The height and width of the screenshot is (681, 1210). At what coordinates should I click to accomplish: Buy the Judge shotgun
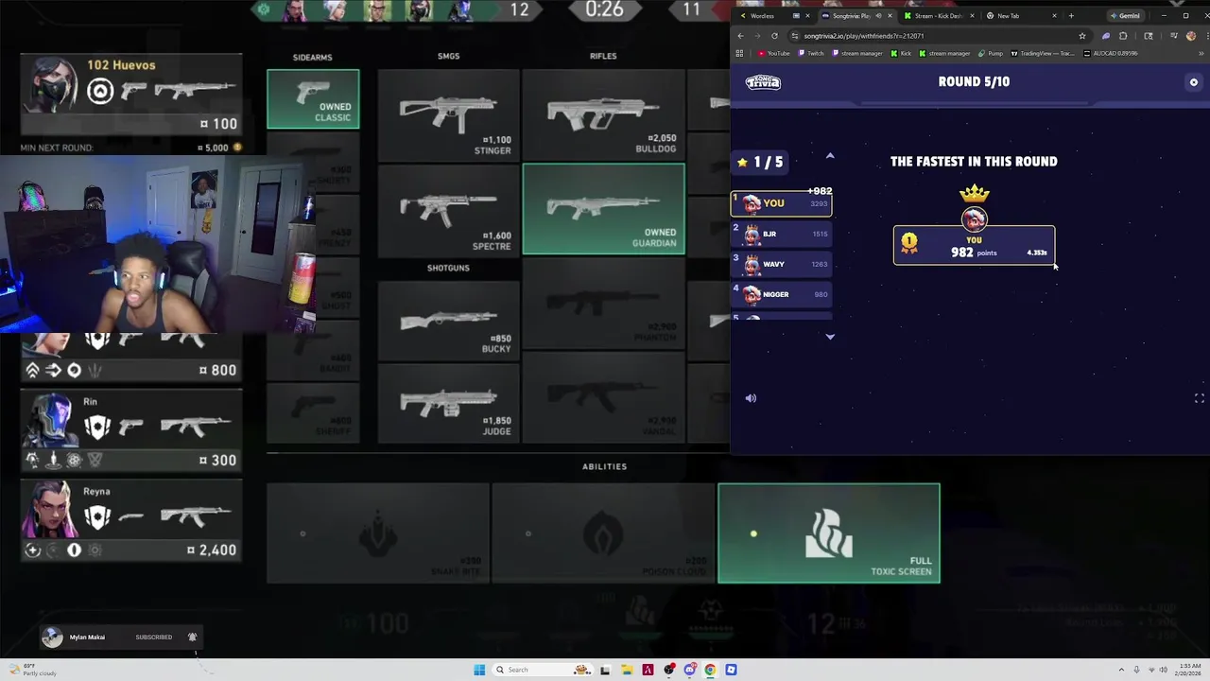[x=448, y=404]
